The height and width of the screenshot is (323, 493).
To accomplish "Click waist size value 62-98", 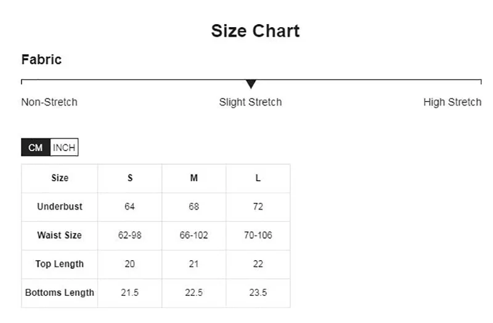I will click(130, 235).
